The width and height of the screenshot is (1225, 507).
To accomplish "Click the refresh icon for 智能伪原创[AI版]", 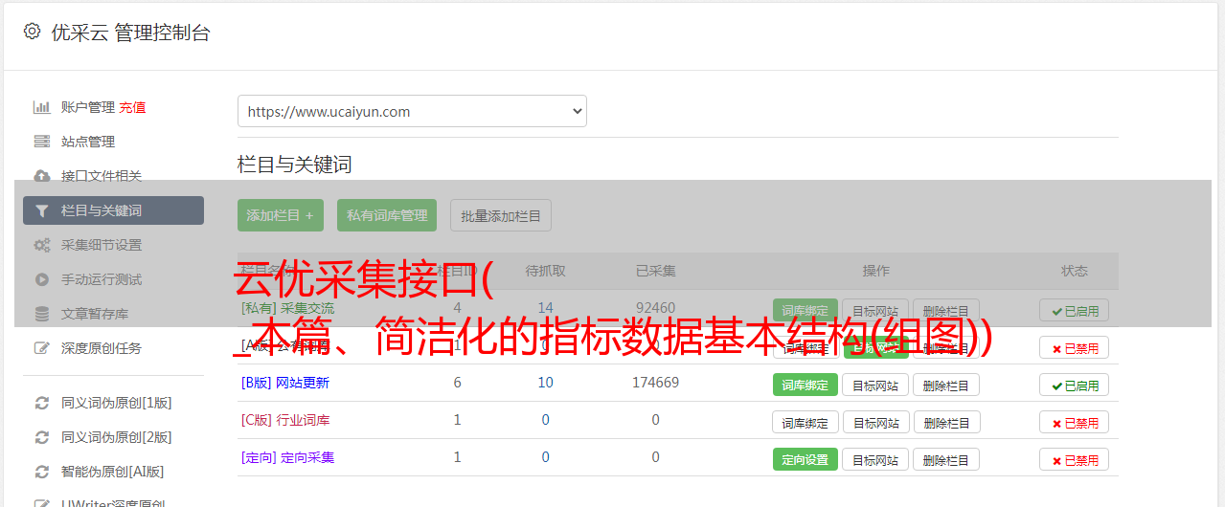I will 41,472.
